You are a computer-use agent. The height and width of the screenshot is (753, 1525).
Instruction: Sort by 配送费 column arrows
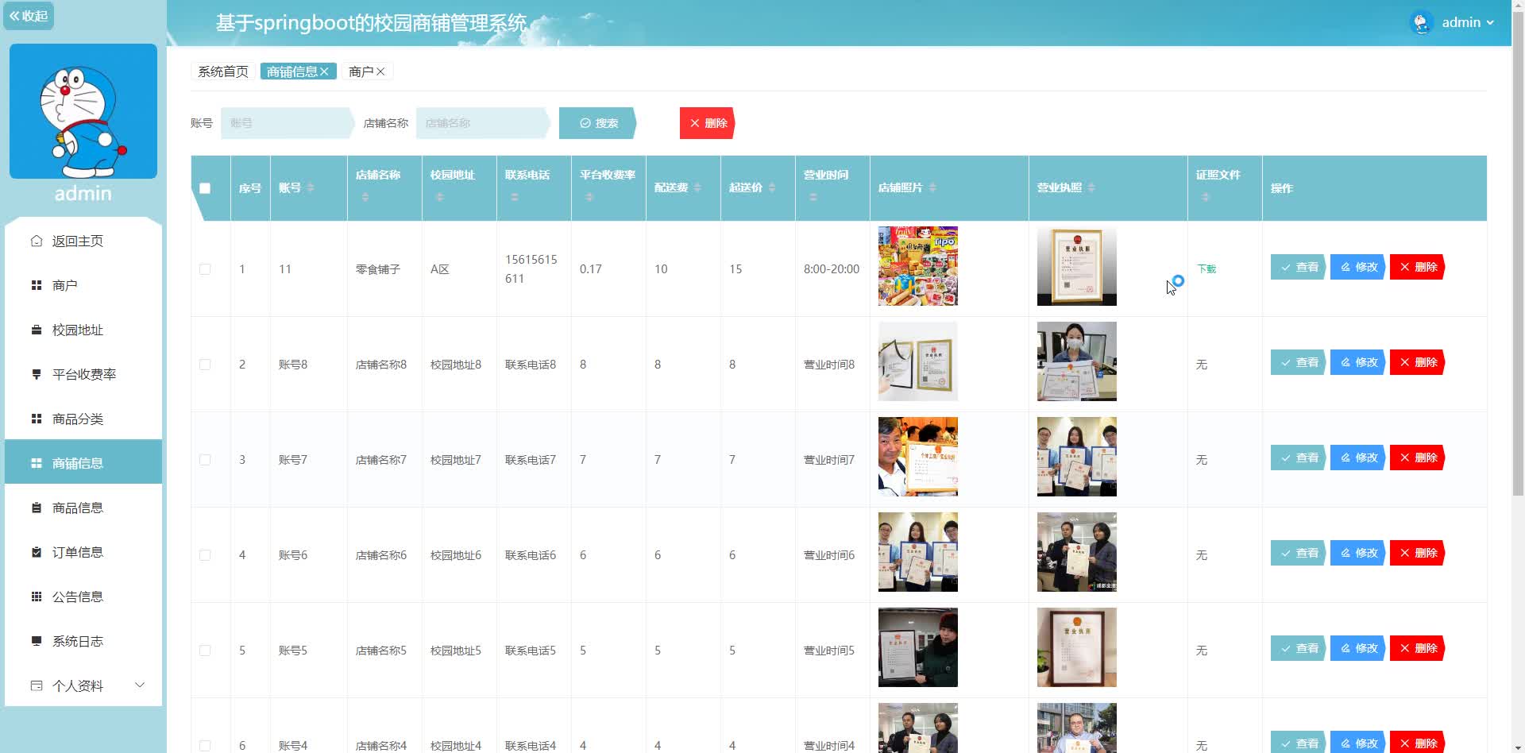[697, 187]
